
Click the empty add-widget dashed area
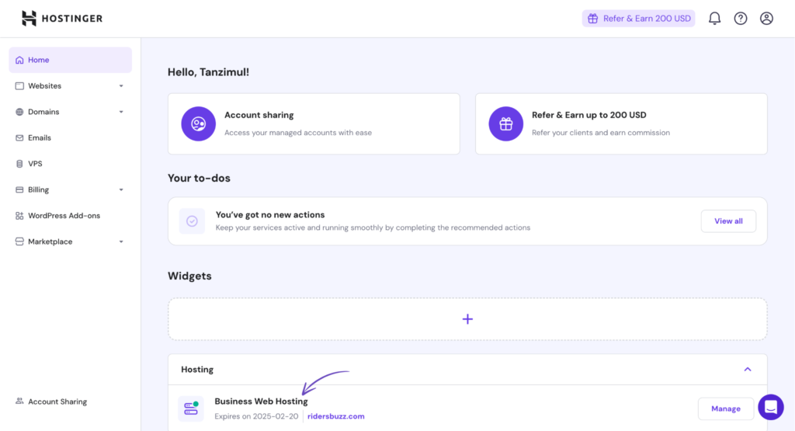coord(467,319)
